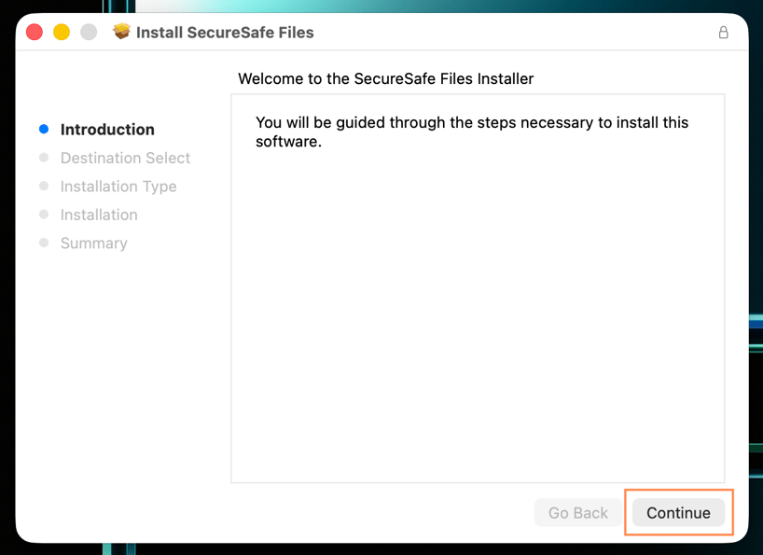Select the Destination Select step

(x=126, y=158)
